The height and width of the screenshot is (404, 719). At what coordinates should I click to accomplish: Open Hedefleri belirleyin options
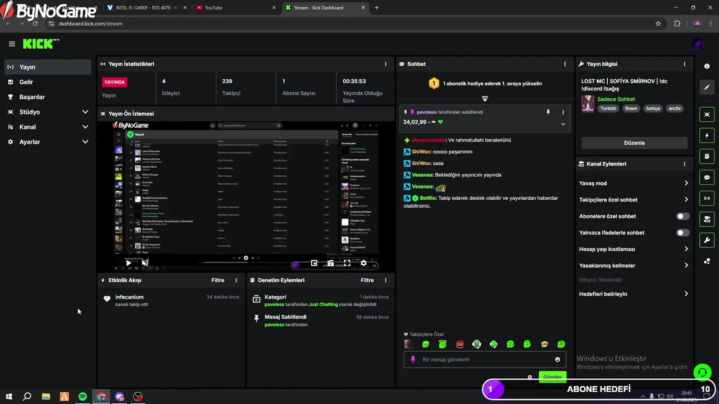634,293
